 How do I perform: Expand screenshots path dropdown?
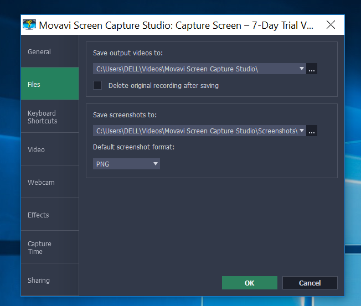tap(302, 131)
